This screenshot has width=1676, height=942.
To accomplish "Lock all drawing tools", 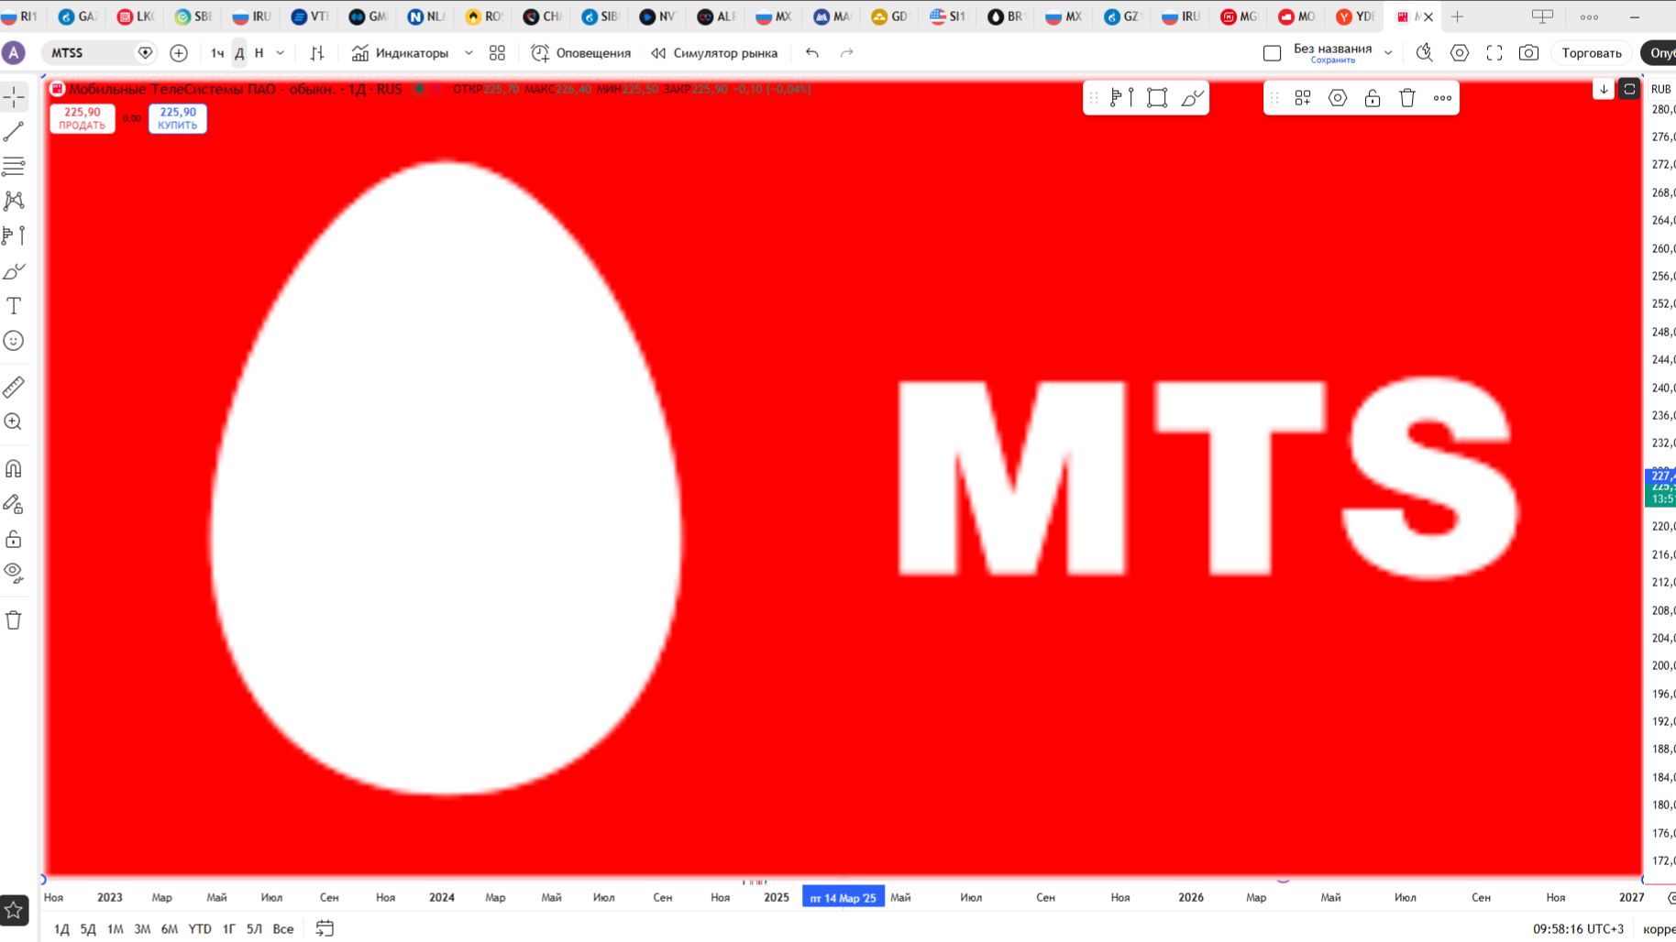I will tap(14, 538).
